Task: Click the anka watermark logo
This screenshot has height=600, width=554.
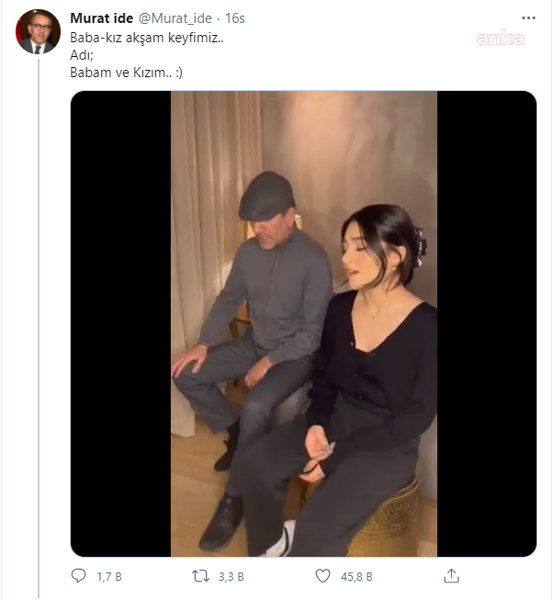Action: click(x=501, y=39)
